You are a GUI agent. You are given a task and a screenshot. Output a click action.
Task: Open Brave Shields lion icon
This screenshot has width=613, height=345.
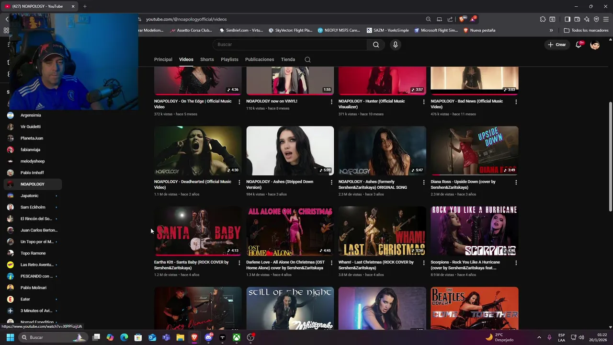(462, 19)
